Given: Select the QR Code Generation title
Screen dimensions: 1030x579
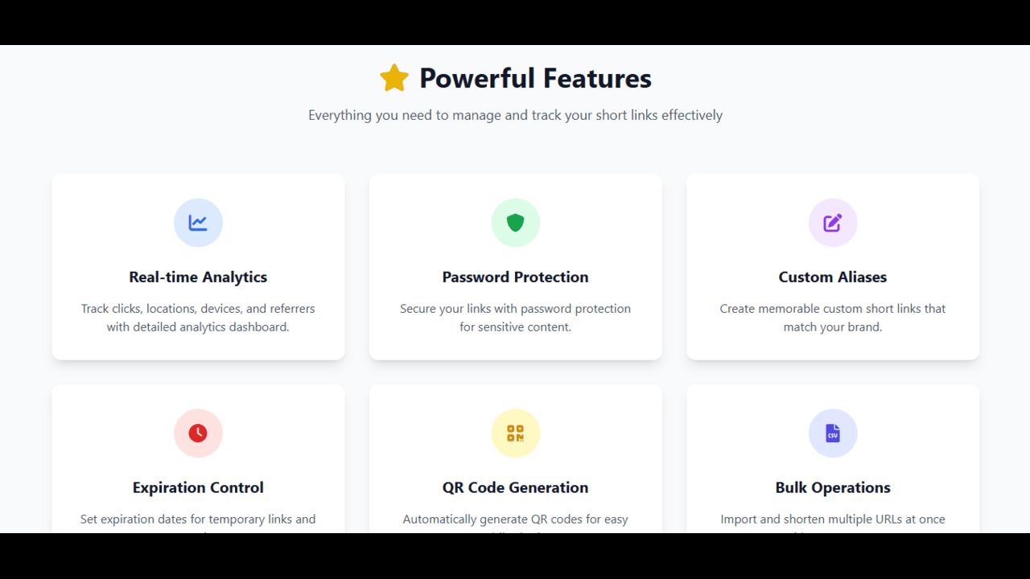Looking at the screenshot, I should point(515,487).
